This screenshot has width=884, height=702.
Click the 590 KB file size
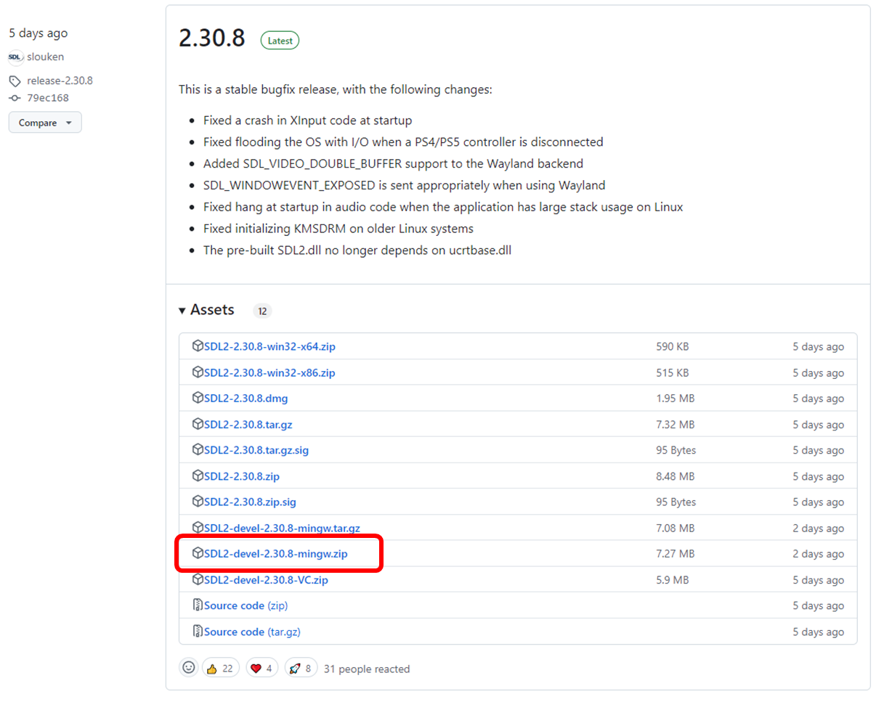pos(672,347)
